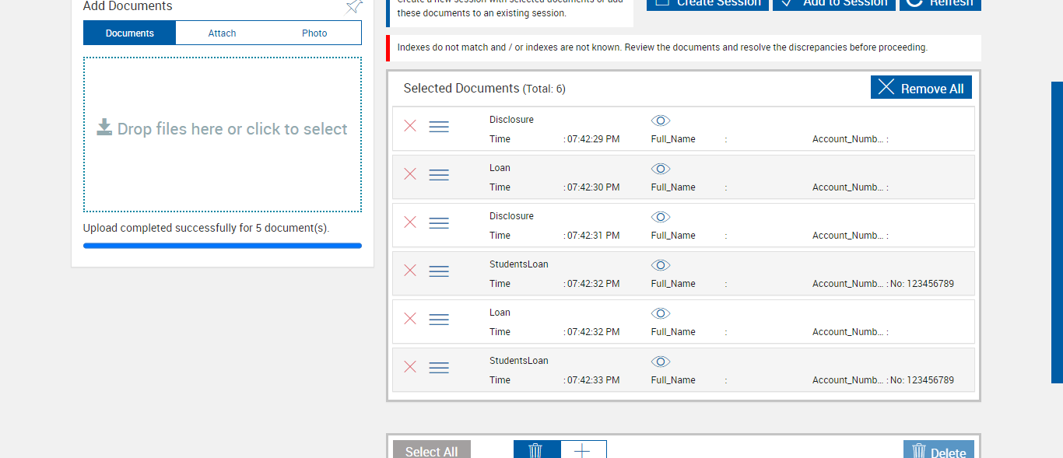Click the drop files upload area

[x=223, y=134]
